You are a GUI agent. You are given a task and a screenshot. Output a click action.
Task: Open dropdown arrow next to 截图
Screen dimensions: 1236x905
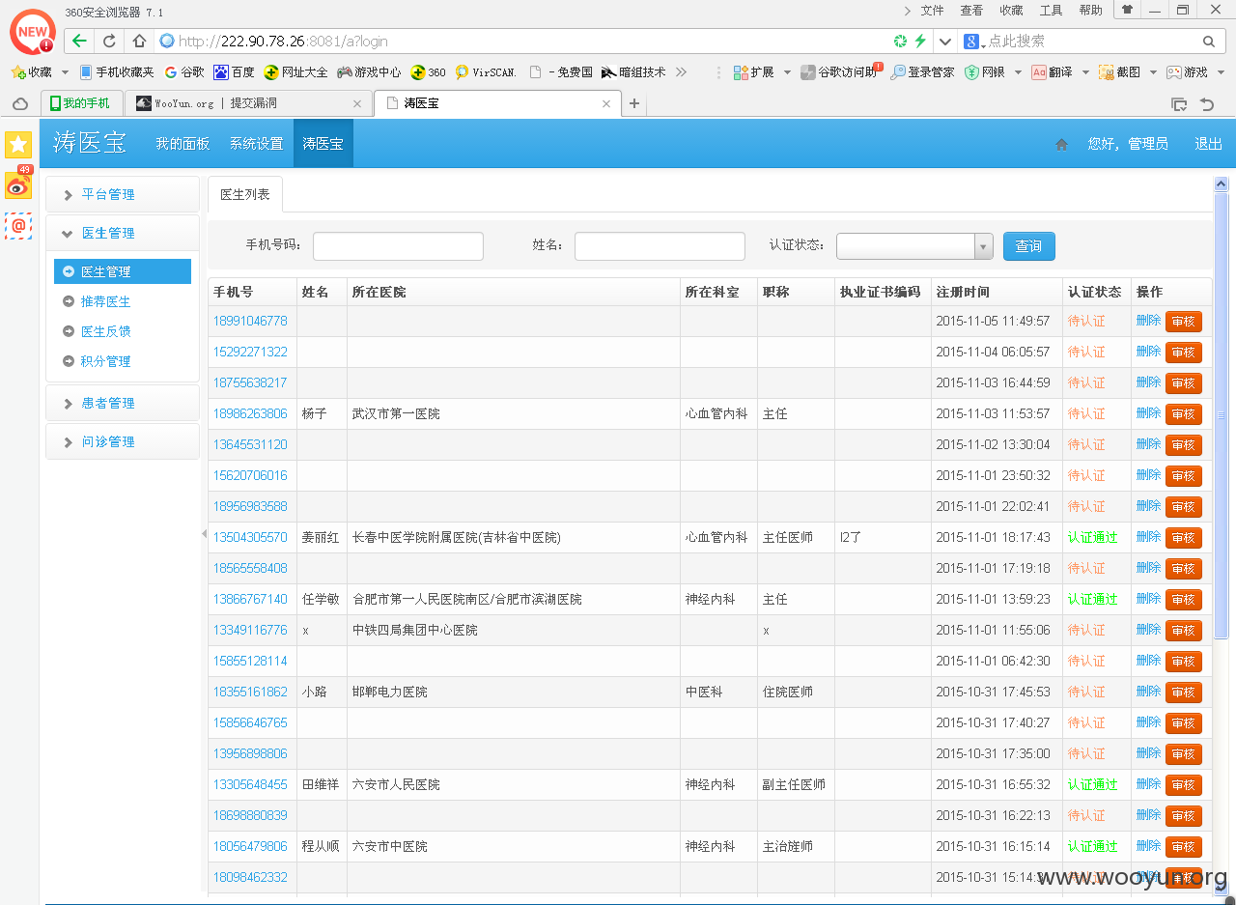[x=1153, y=72]
